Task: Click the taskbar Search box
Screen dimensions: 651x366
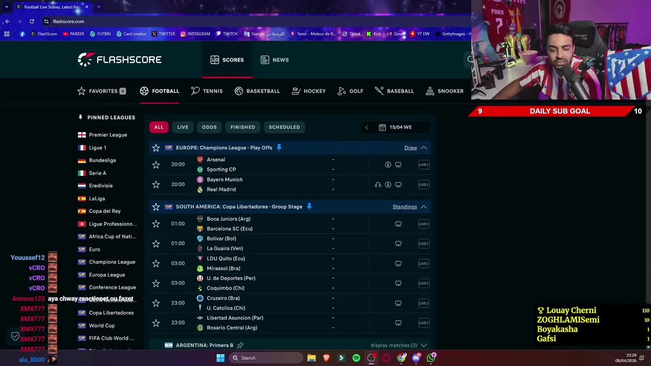Action: (x=265, y=358)
